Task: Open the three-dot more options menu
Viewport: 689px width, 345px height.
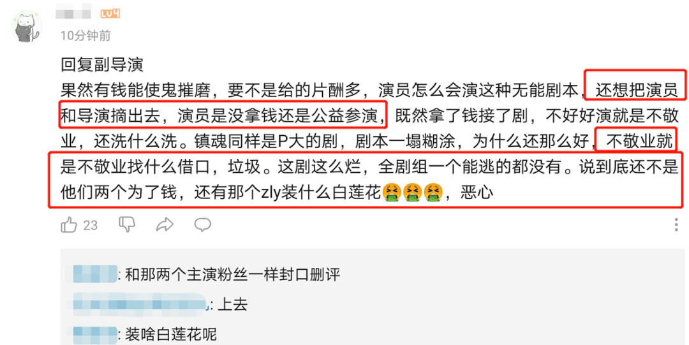Action: pos(676,225)
